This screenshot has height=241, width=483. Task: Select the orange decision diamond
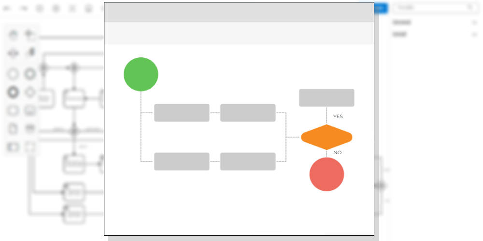tap(327, 137)
